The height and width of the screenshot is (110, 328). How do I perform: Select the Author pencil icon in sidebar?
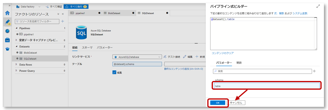coord(8,22)
